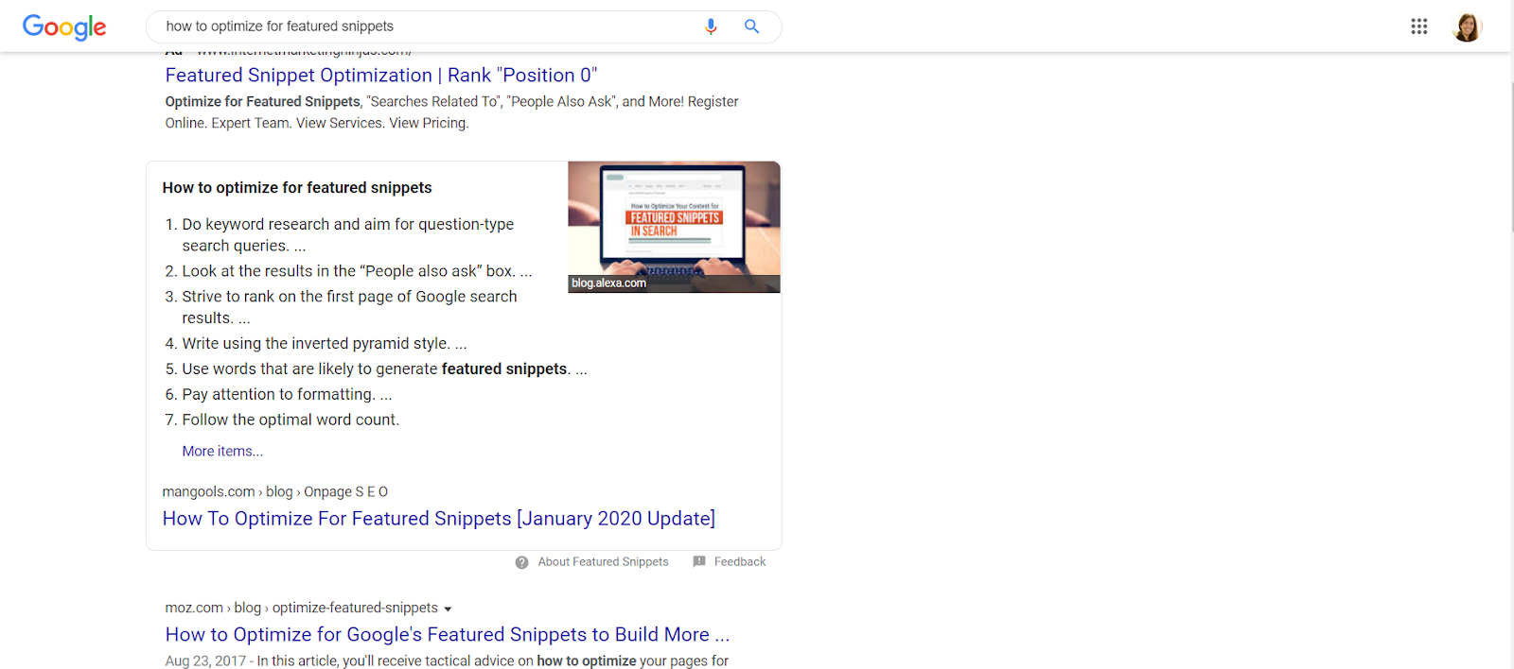The image size is (1514, 669).
Task: Open the account profile avatar
Action: [1467, 26]
